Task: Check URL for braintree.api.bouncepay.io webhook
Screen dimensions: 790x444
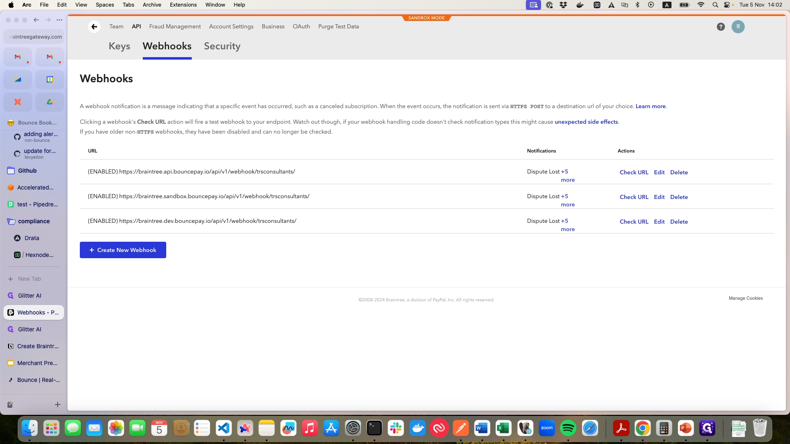Action: pos(634,172)
